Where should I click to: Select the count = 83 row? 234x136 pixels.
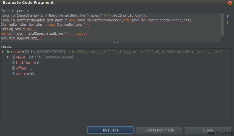pos(25,74)
